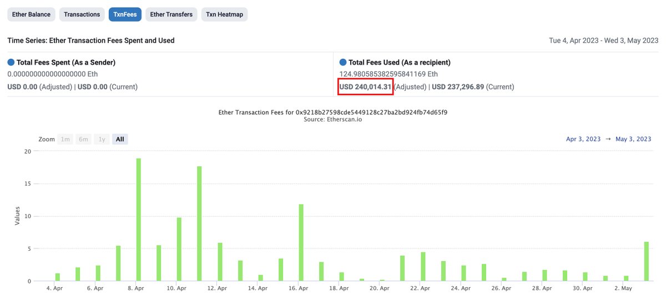
Task: Set chart zoom to 1m
Action: pos(65,139)
